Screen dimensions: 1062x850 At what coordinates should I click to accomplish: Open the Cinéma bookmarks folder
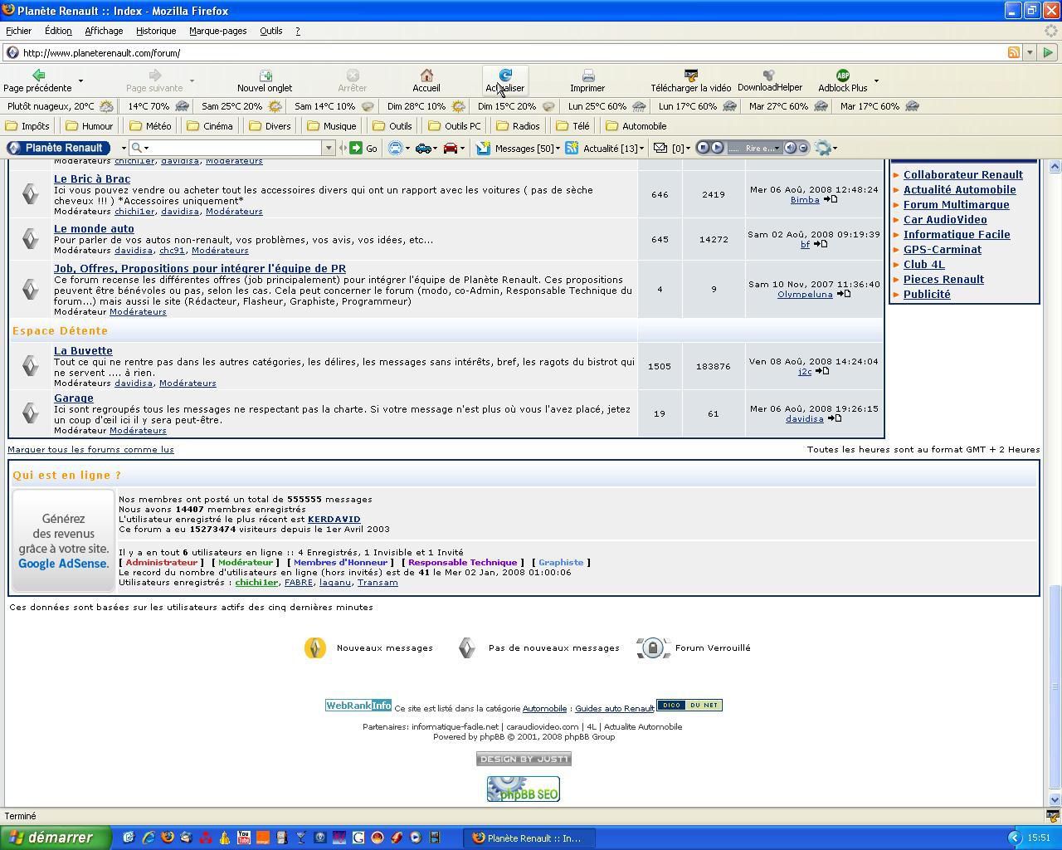coord(210,126)
